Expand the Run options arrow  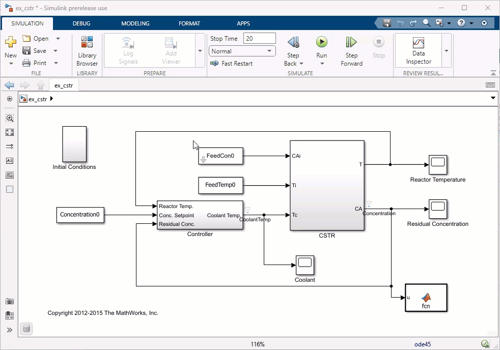322,64
